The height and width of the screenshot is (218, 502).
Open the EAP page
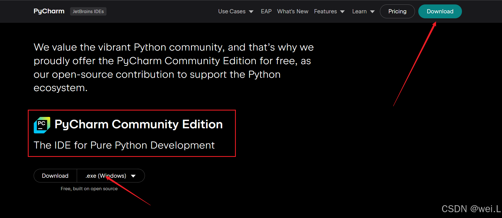(x=266, y=11)
